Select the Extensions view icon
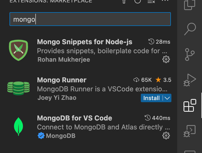202x153 pixels. tap(190, 105)
